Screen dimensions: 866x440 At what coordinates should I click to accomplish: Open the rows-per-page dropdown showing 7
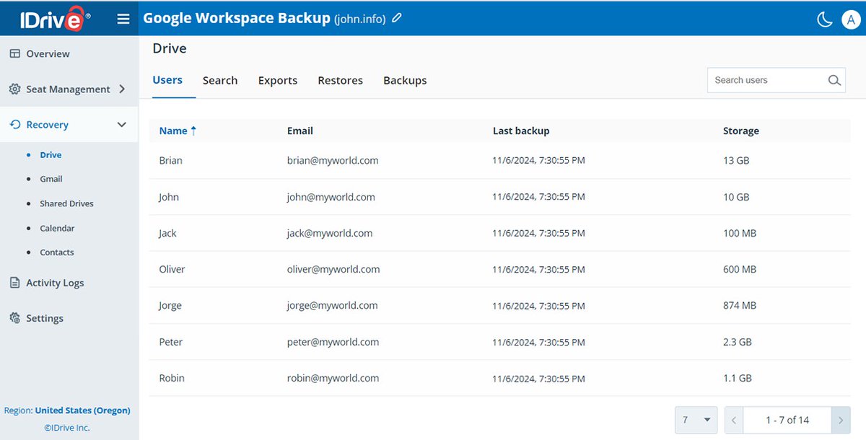(696, 420)
